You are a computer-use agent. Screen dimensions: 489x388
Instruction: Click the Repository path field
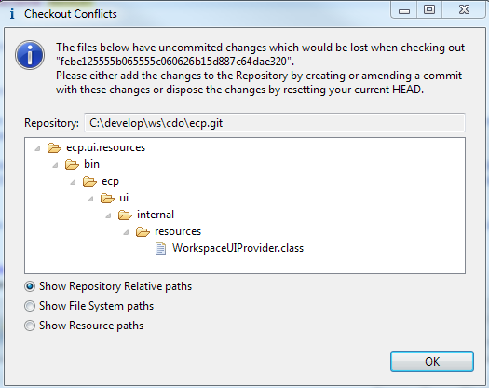coord(275,123)
